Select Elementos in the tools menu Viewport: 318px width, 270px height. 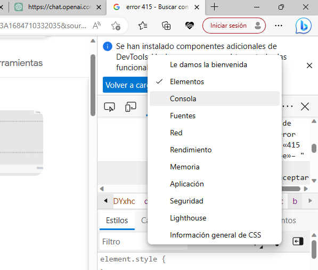pyautogui.click(x=215, y=81)
